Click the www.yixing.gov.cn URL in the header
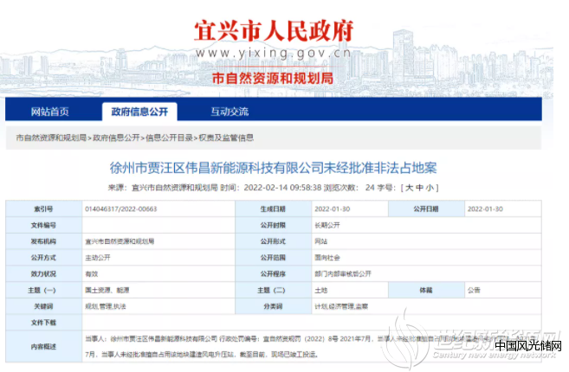This screenshot has height=372, width=569. pos(274,54)
